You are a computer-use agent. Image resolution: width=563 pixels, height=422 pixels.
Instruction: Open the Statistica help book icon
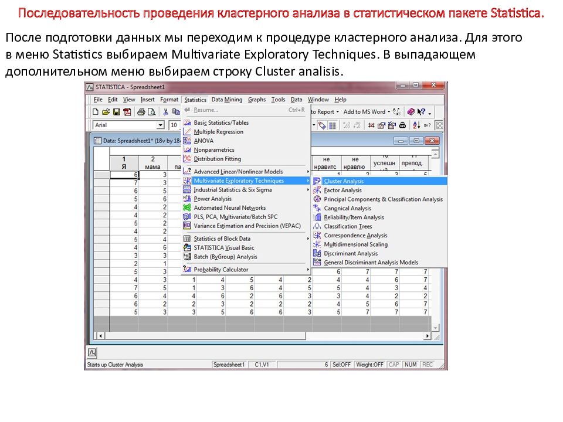(x=411, y=112)
